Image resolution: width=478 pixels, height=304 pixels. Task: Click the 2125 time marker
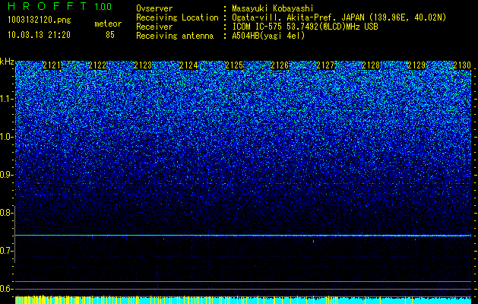point(234,65)
